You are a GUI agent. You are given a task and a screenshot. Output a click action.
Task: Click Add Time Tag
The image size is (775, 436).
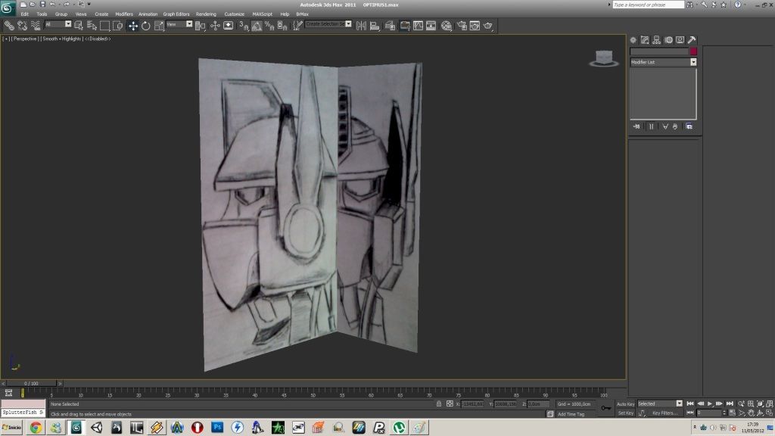(x=571, y=414)
